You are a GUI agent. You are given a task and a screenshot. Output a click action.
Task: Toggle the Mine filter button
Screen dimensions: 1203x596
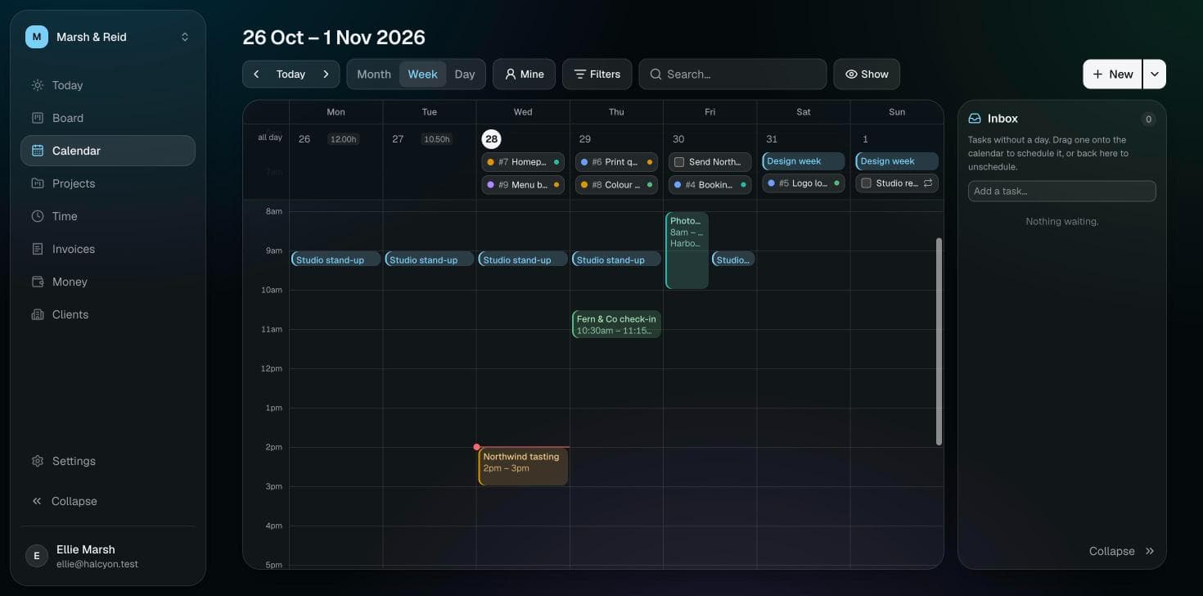[x=524, y=74]
